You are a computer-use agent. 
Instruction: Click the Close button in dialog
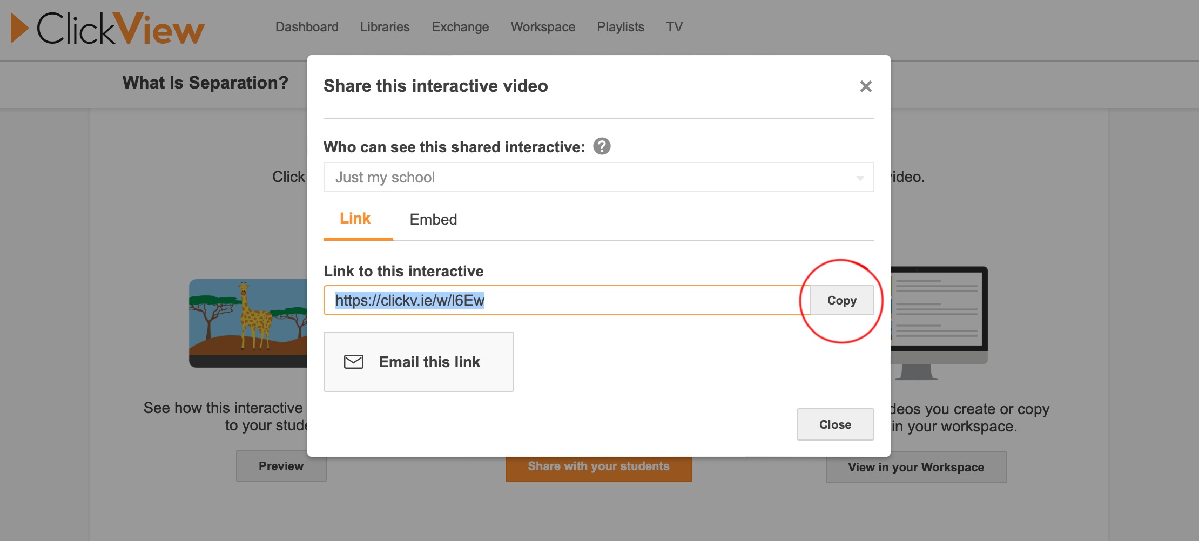tap(835, 424)
